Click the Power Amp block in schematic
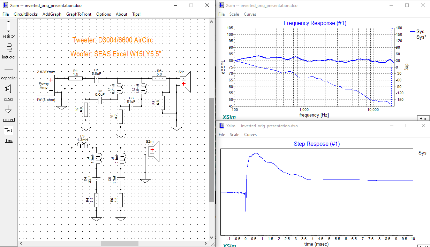 46,86
